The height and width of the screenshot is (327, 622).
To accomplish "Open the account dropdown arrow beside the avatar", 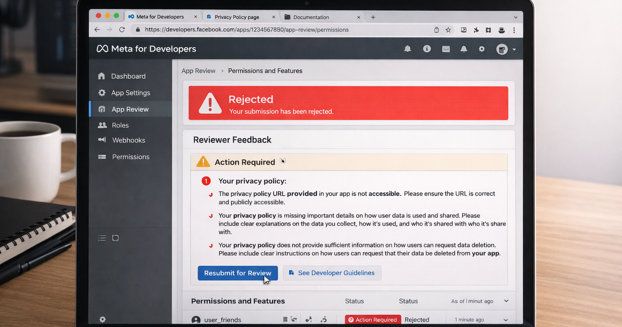I will pyautogui.click(x=514, y=50).
